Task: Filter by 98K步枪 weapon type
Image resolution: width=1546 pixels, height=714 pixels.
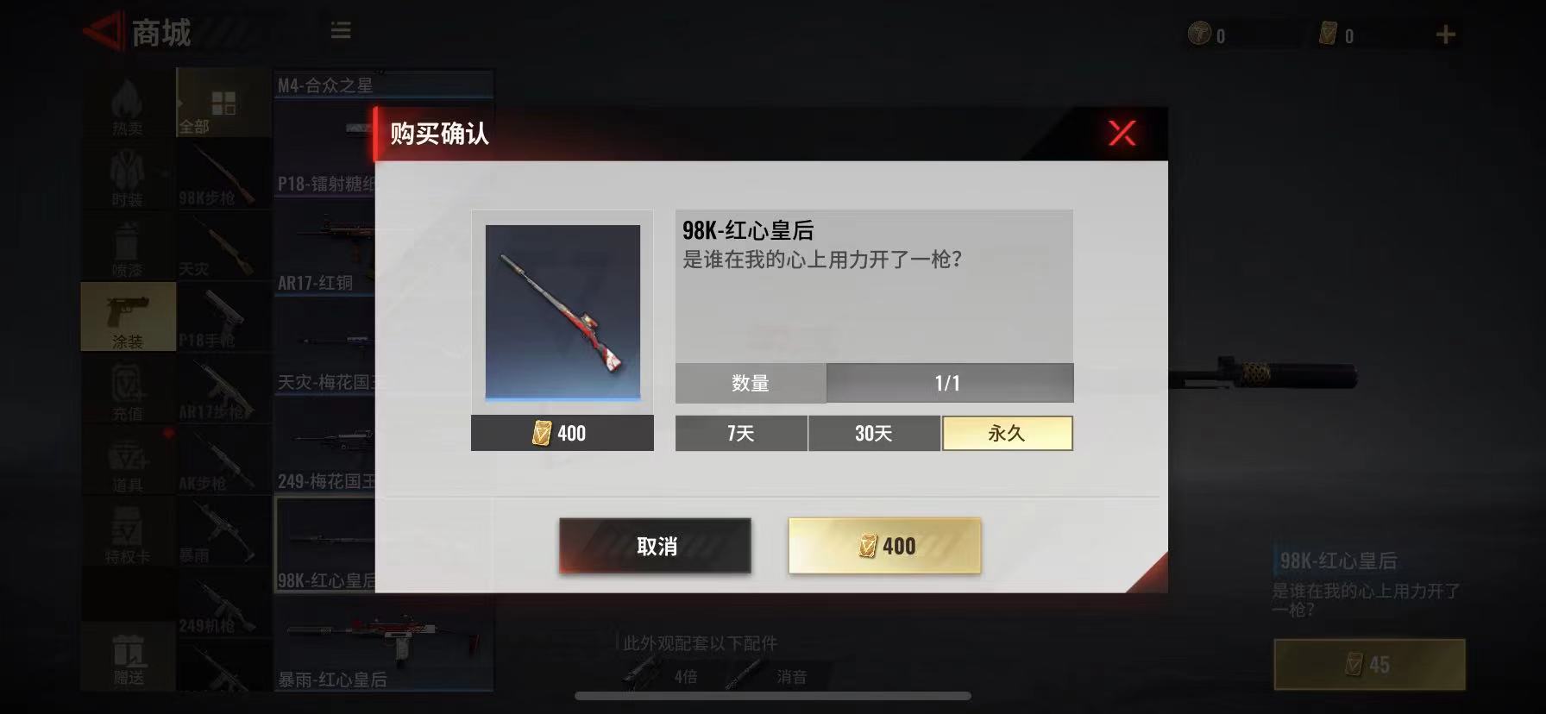Action: (x=223, y=176)
